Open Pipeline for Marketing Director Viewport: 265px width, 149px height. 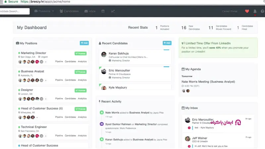coord(59,62)
